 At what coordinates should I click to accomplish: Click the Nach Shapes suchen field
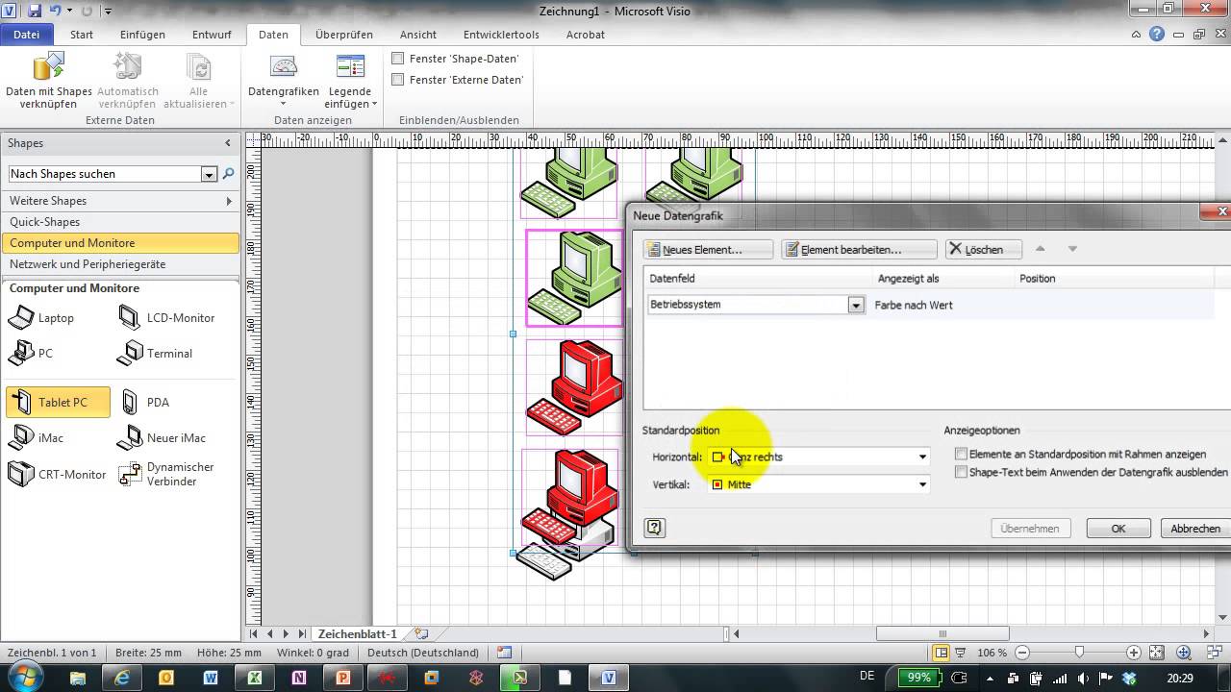click(x=105, y=174)
